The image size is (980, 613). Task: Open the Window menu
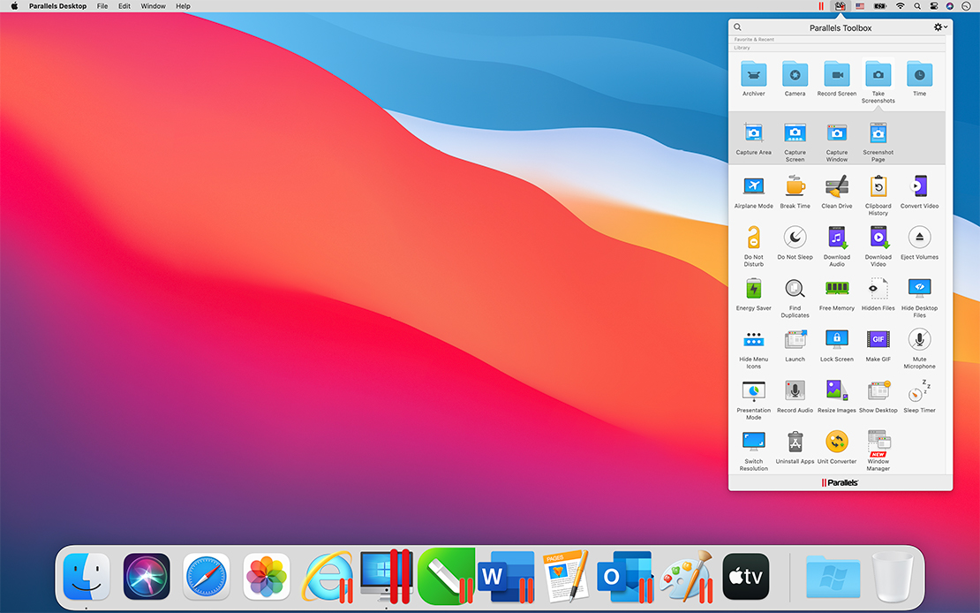pos(153,6)
